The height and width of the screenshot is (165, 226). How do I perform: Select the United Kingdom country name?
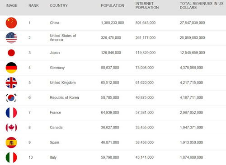[x=63, y=82]
